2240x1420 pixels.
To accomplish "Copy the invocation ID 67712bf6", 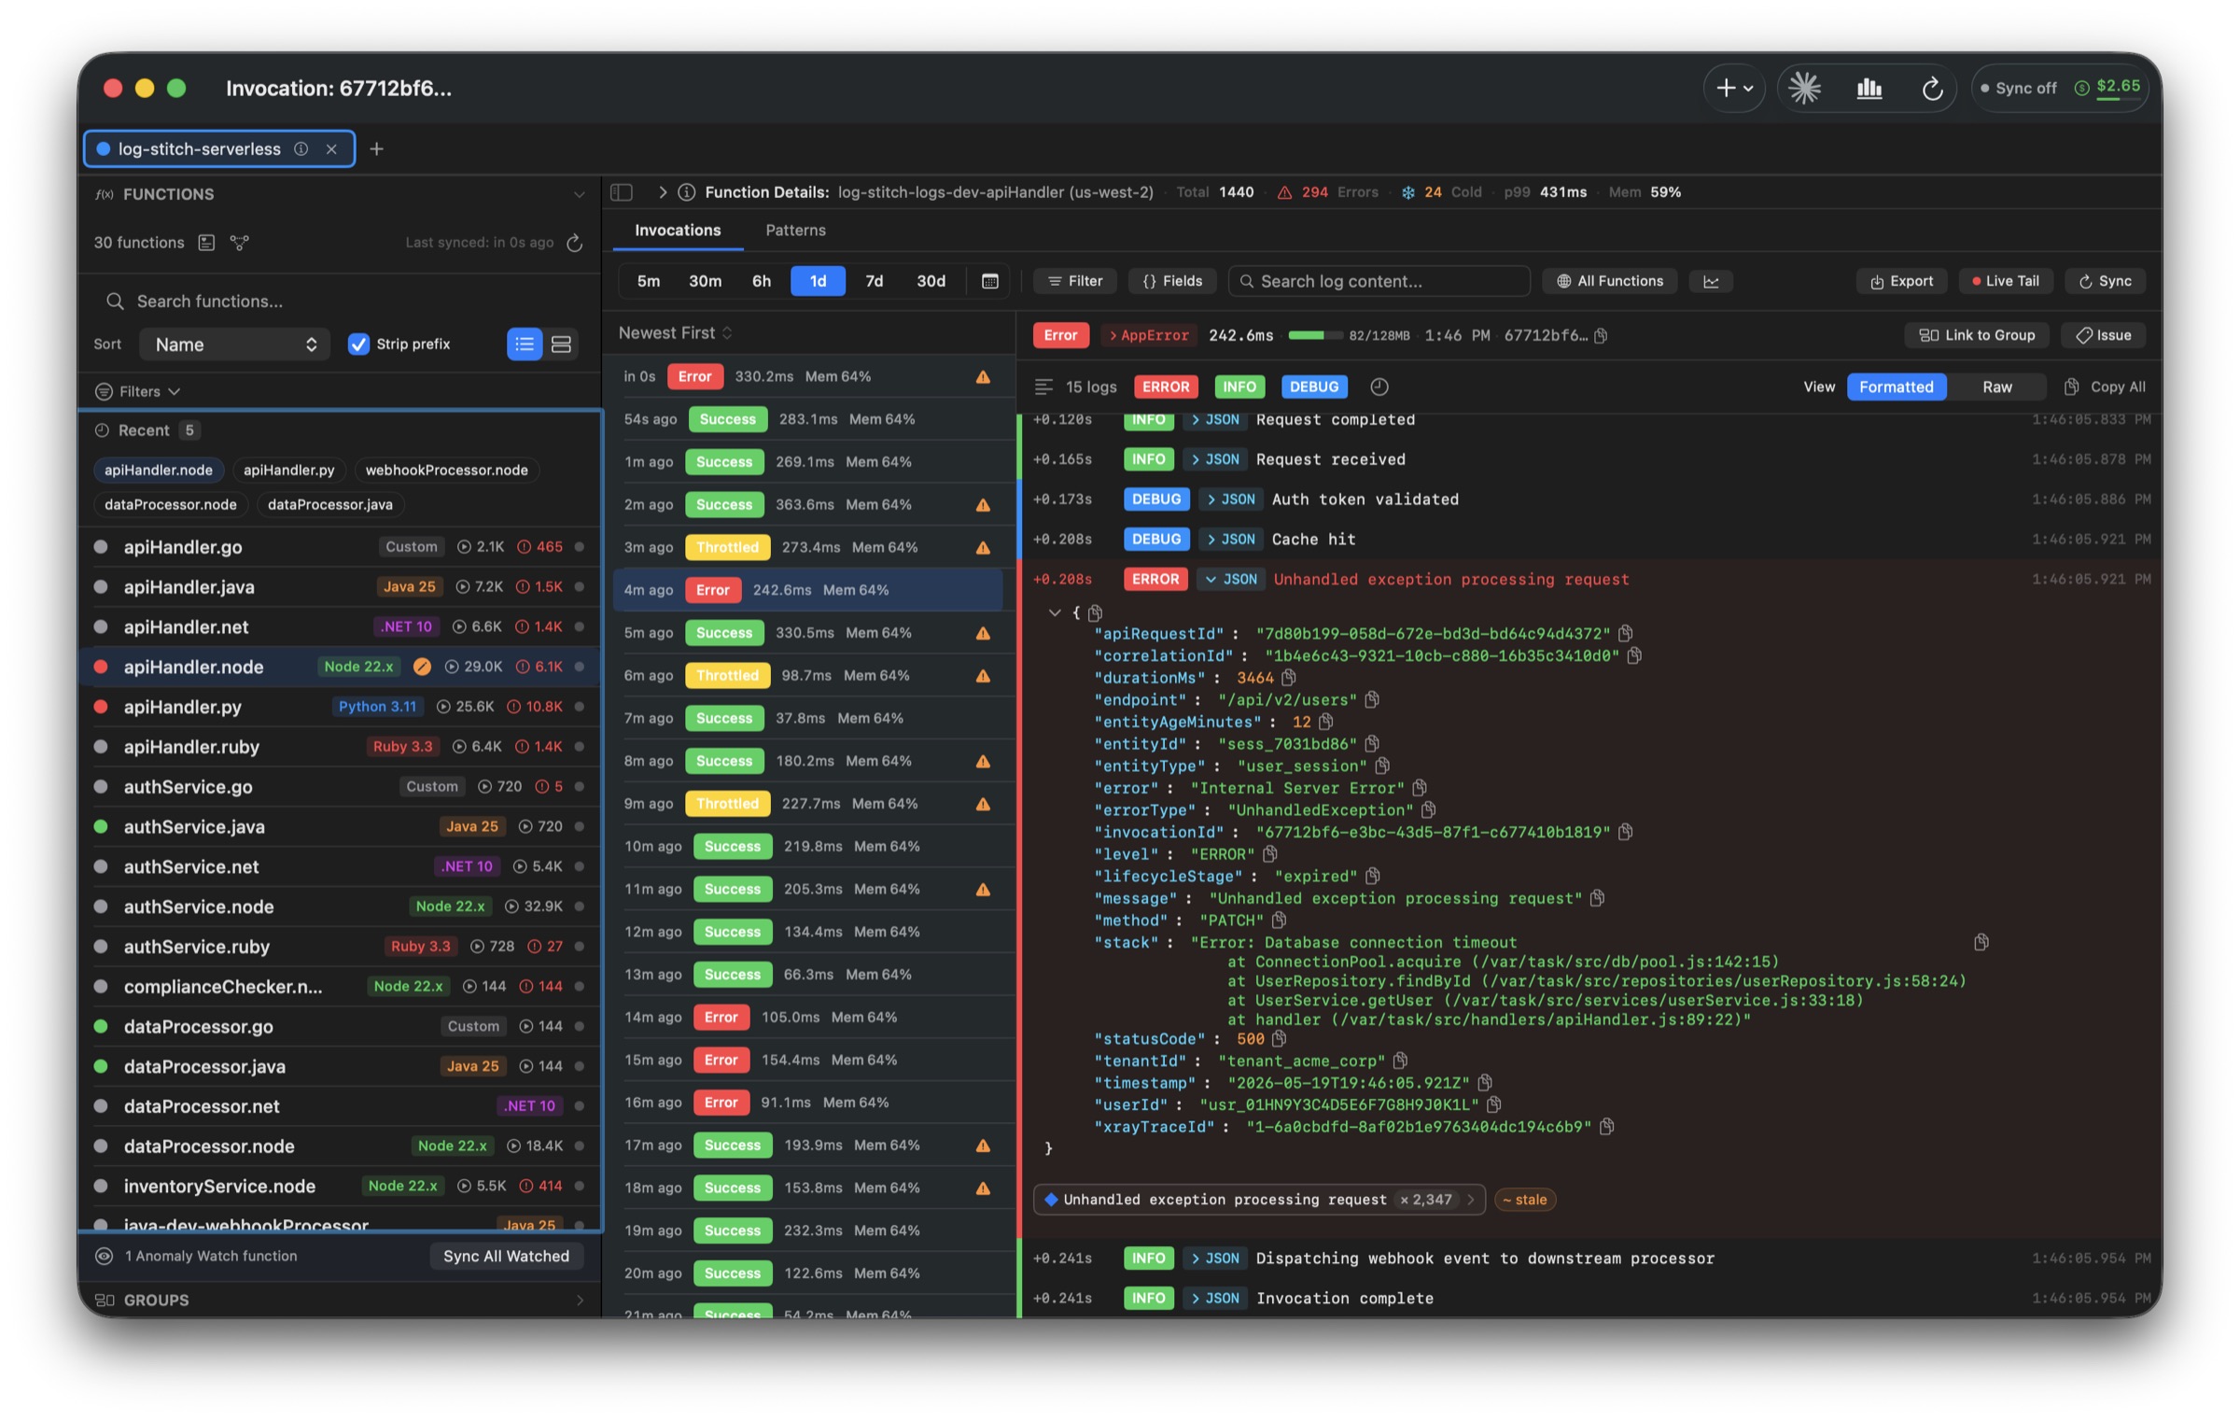I will [x=1600, y=335].
